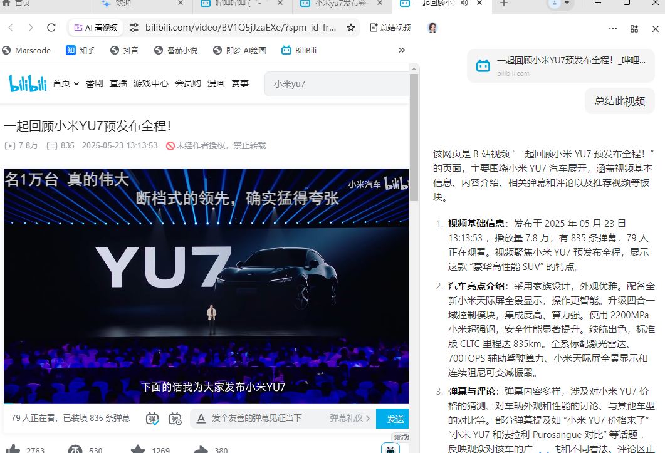This screenshot has height=453, width=665.
Task: Open 游戏中心 in the Bilibili nav
Action: click(151, 83)
